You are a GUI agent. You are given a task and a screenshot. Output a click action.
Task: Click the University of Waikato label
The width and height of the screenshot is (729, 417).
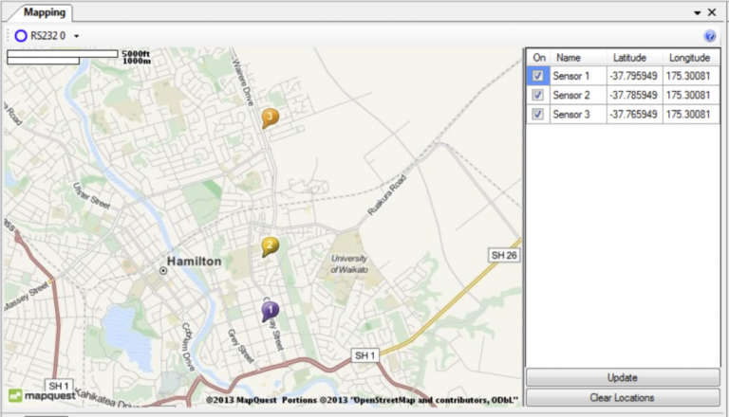tap(349, 263)
